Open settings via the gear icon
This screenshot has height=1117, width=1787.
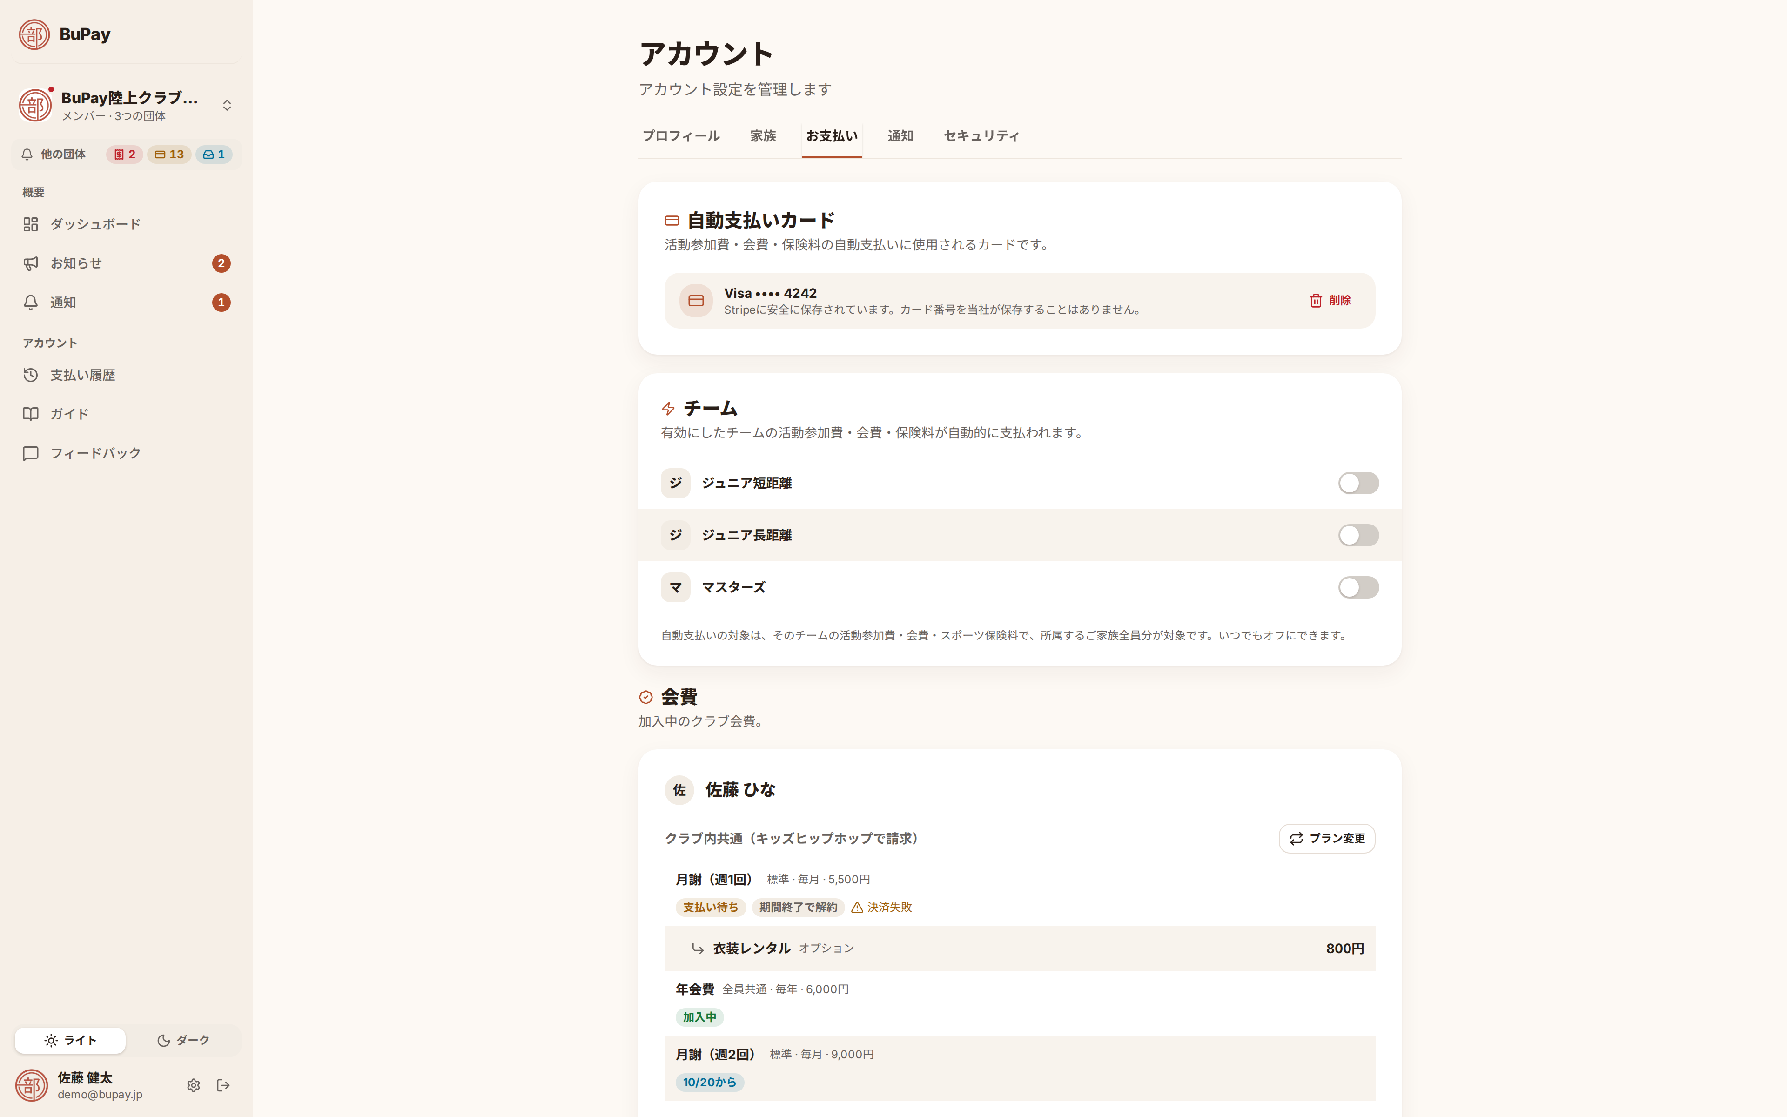[194, 1085]
